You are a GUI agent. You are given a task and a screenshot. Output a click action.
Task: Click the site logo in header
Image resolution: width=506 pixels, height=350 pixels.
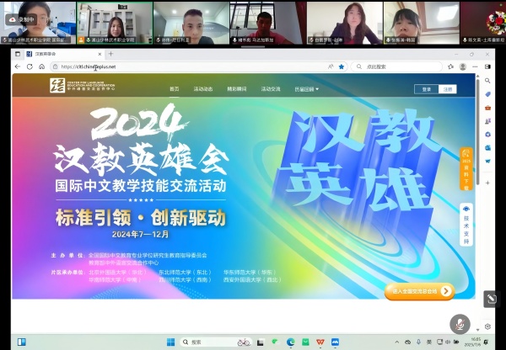click(83, 85)
